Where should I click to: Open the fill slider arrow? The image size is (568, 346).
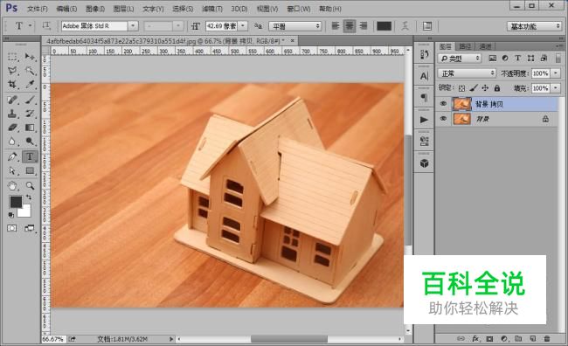556,88
